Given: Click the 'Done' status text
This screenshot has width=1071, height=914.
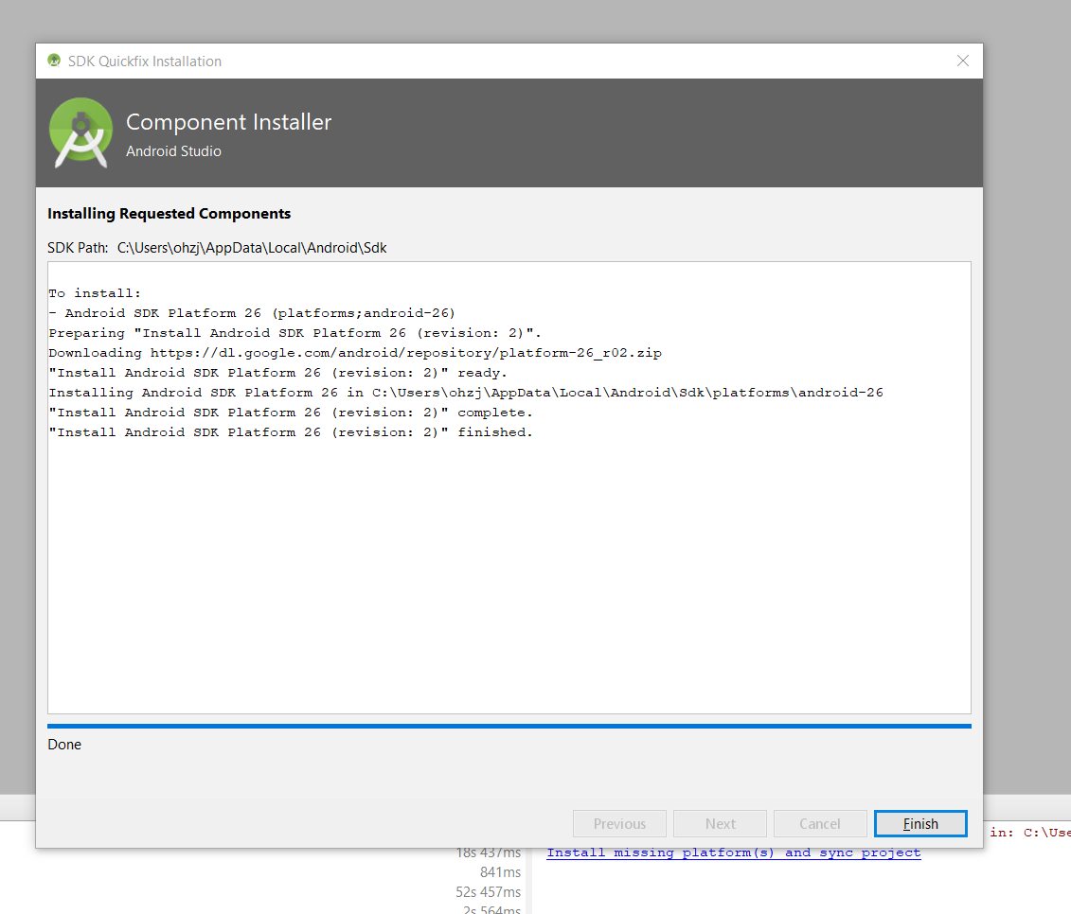Looking at the screenshot, I should (x=64, y=745).
